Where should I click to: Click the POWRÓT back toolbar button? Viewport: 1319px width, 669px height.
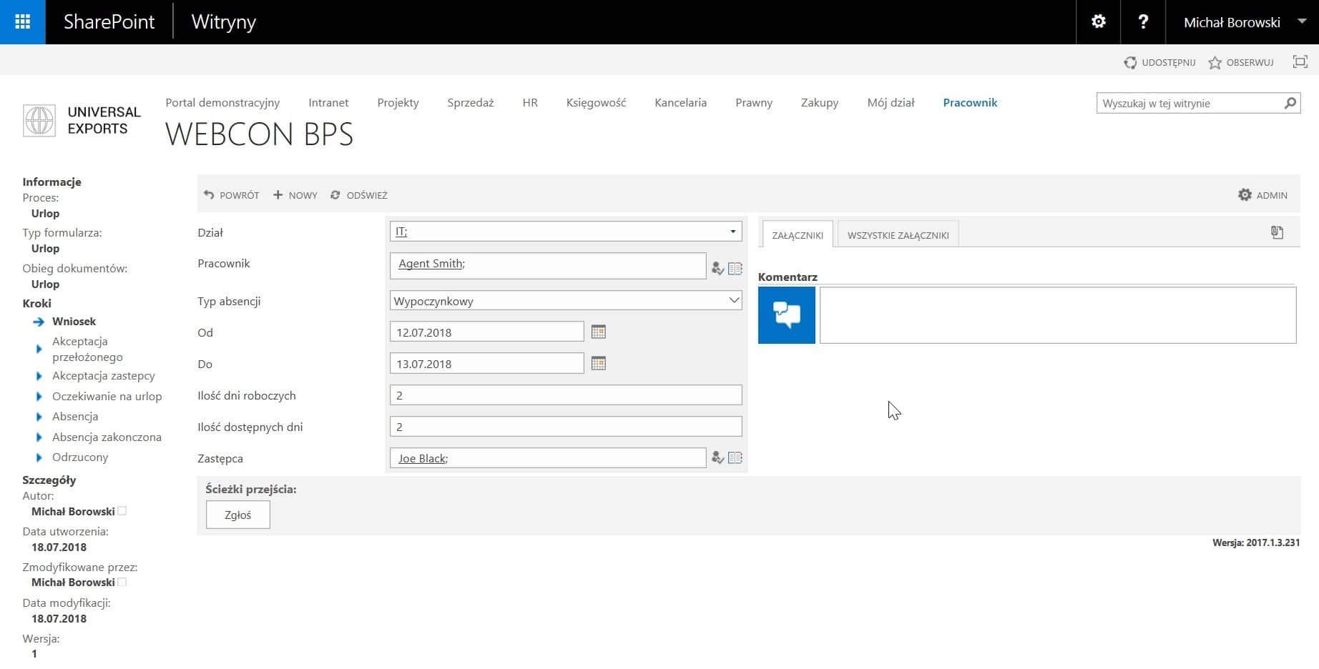231,195
